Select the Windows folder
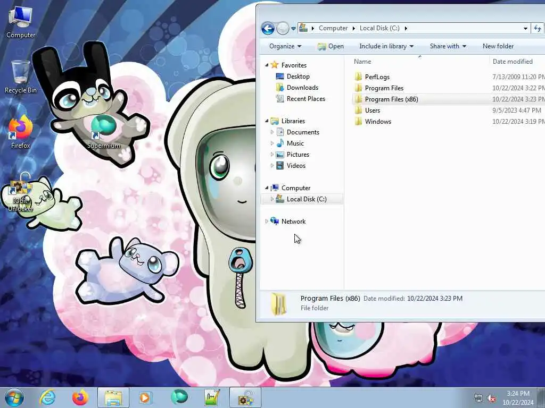545x408 pixels. 378,122
